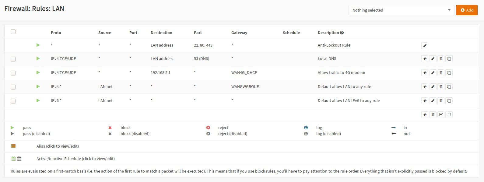Viewport: 484px width, 182px height.
Task: Disable selected rules with bottom square icon
Action: 449,115
